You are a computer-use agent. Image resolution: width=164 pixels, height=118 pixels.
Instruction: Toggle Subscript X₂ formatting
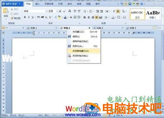click(46, 17)
